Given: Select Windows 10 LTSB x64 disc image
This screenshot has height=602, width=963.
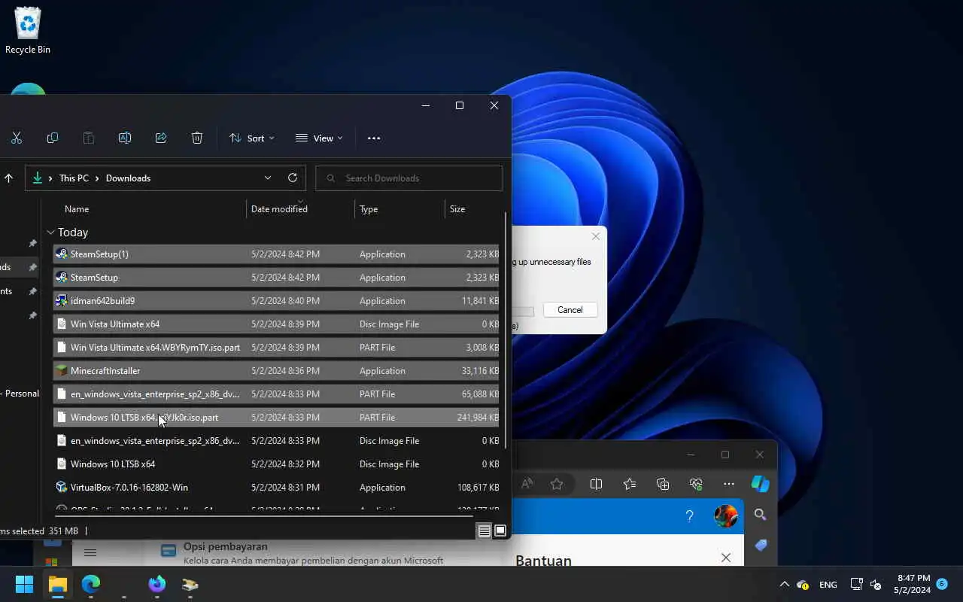Looking at the screenshot, I should coord(276,464).
